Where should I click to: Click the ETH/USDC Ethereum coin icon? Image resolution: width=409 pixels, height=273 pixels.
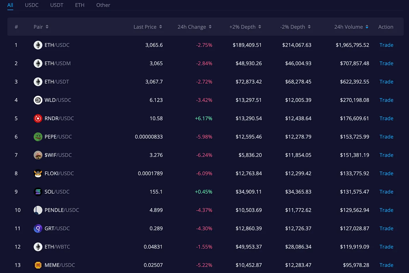[38, 45]
